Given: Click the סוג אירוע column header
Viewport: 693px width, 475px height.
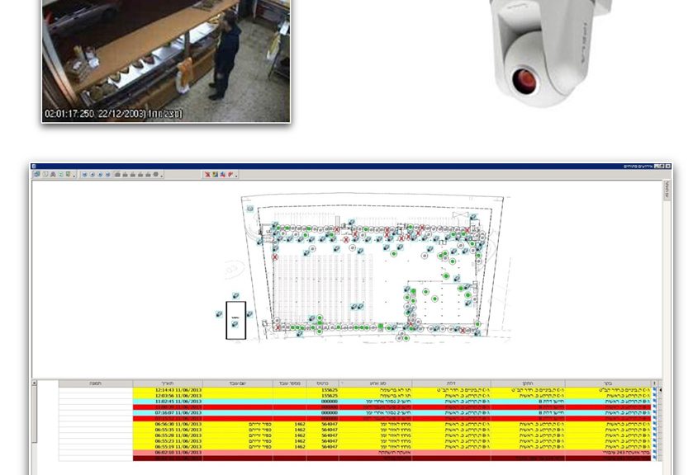Looking at the screenshot, I should tap(374, 383).
